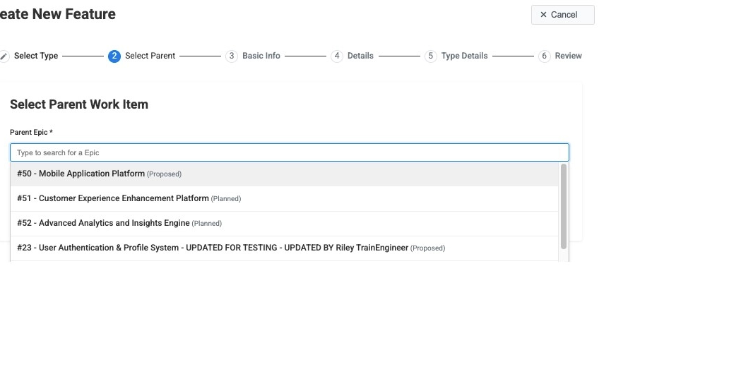
Task: Switch to the Type Details step
Action: 464,56
